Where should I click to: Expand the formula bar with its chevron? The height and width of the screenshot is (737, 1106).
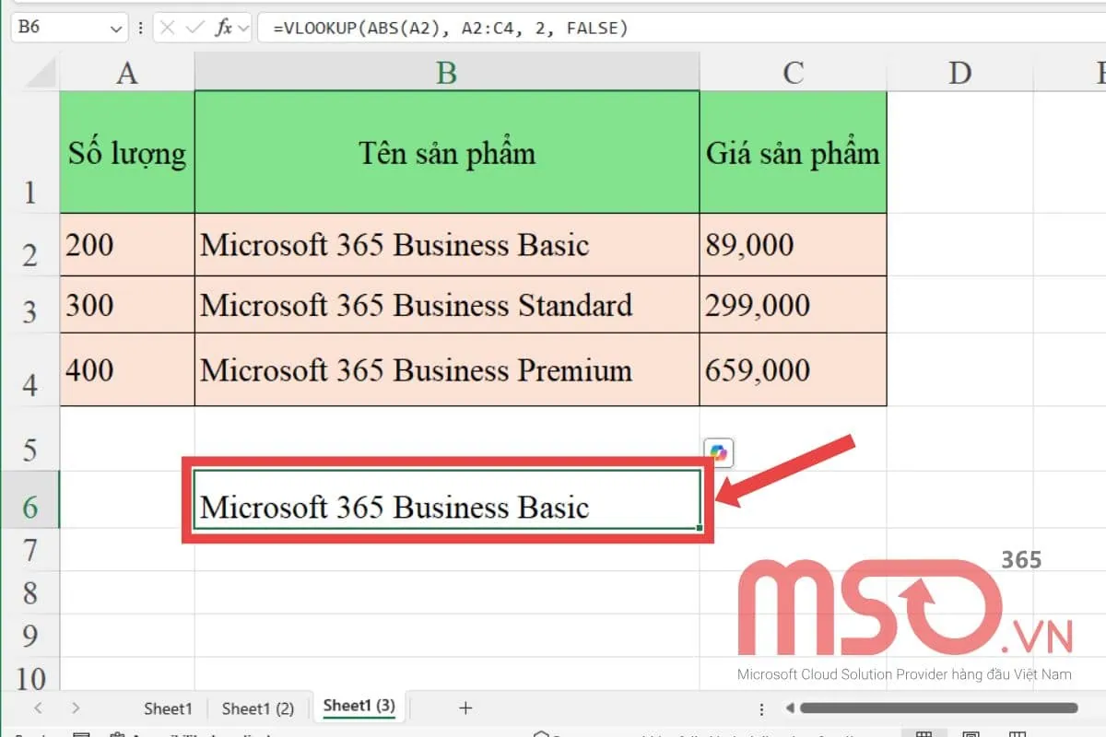(x=242, y=28)
